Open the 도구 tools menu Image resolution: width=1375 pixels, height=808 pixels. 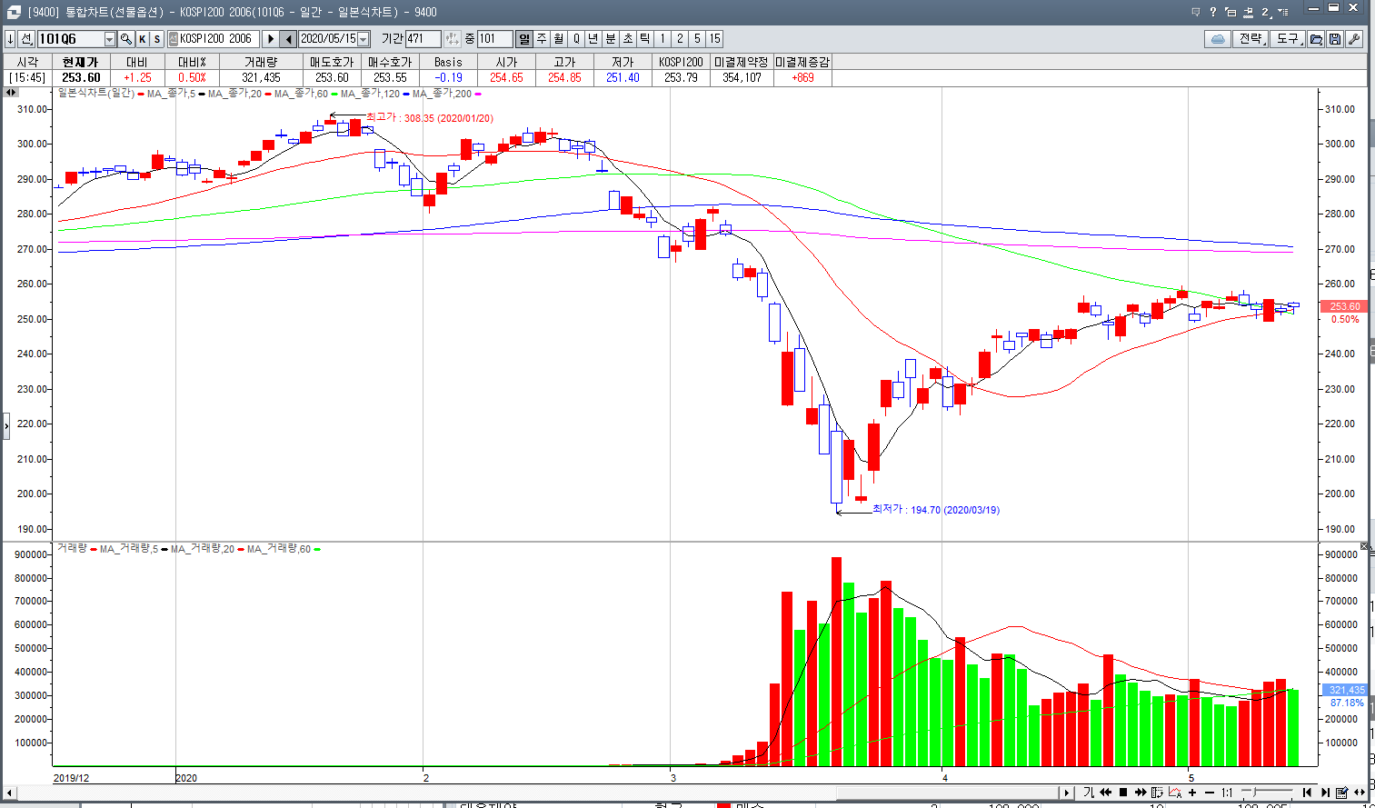(x=1288, y=39)
